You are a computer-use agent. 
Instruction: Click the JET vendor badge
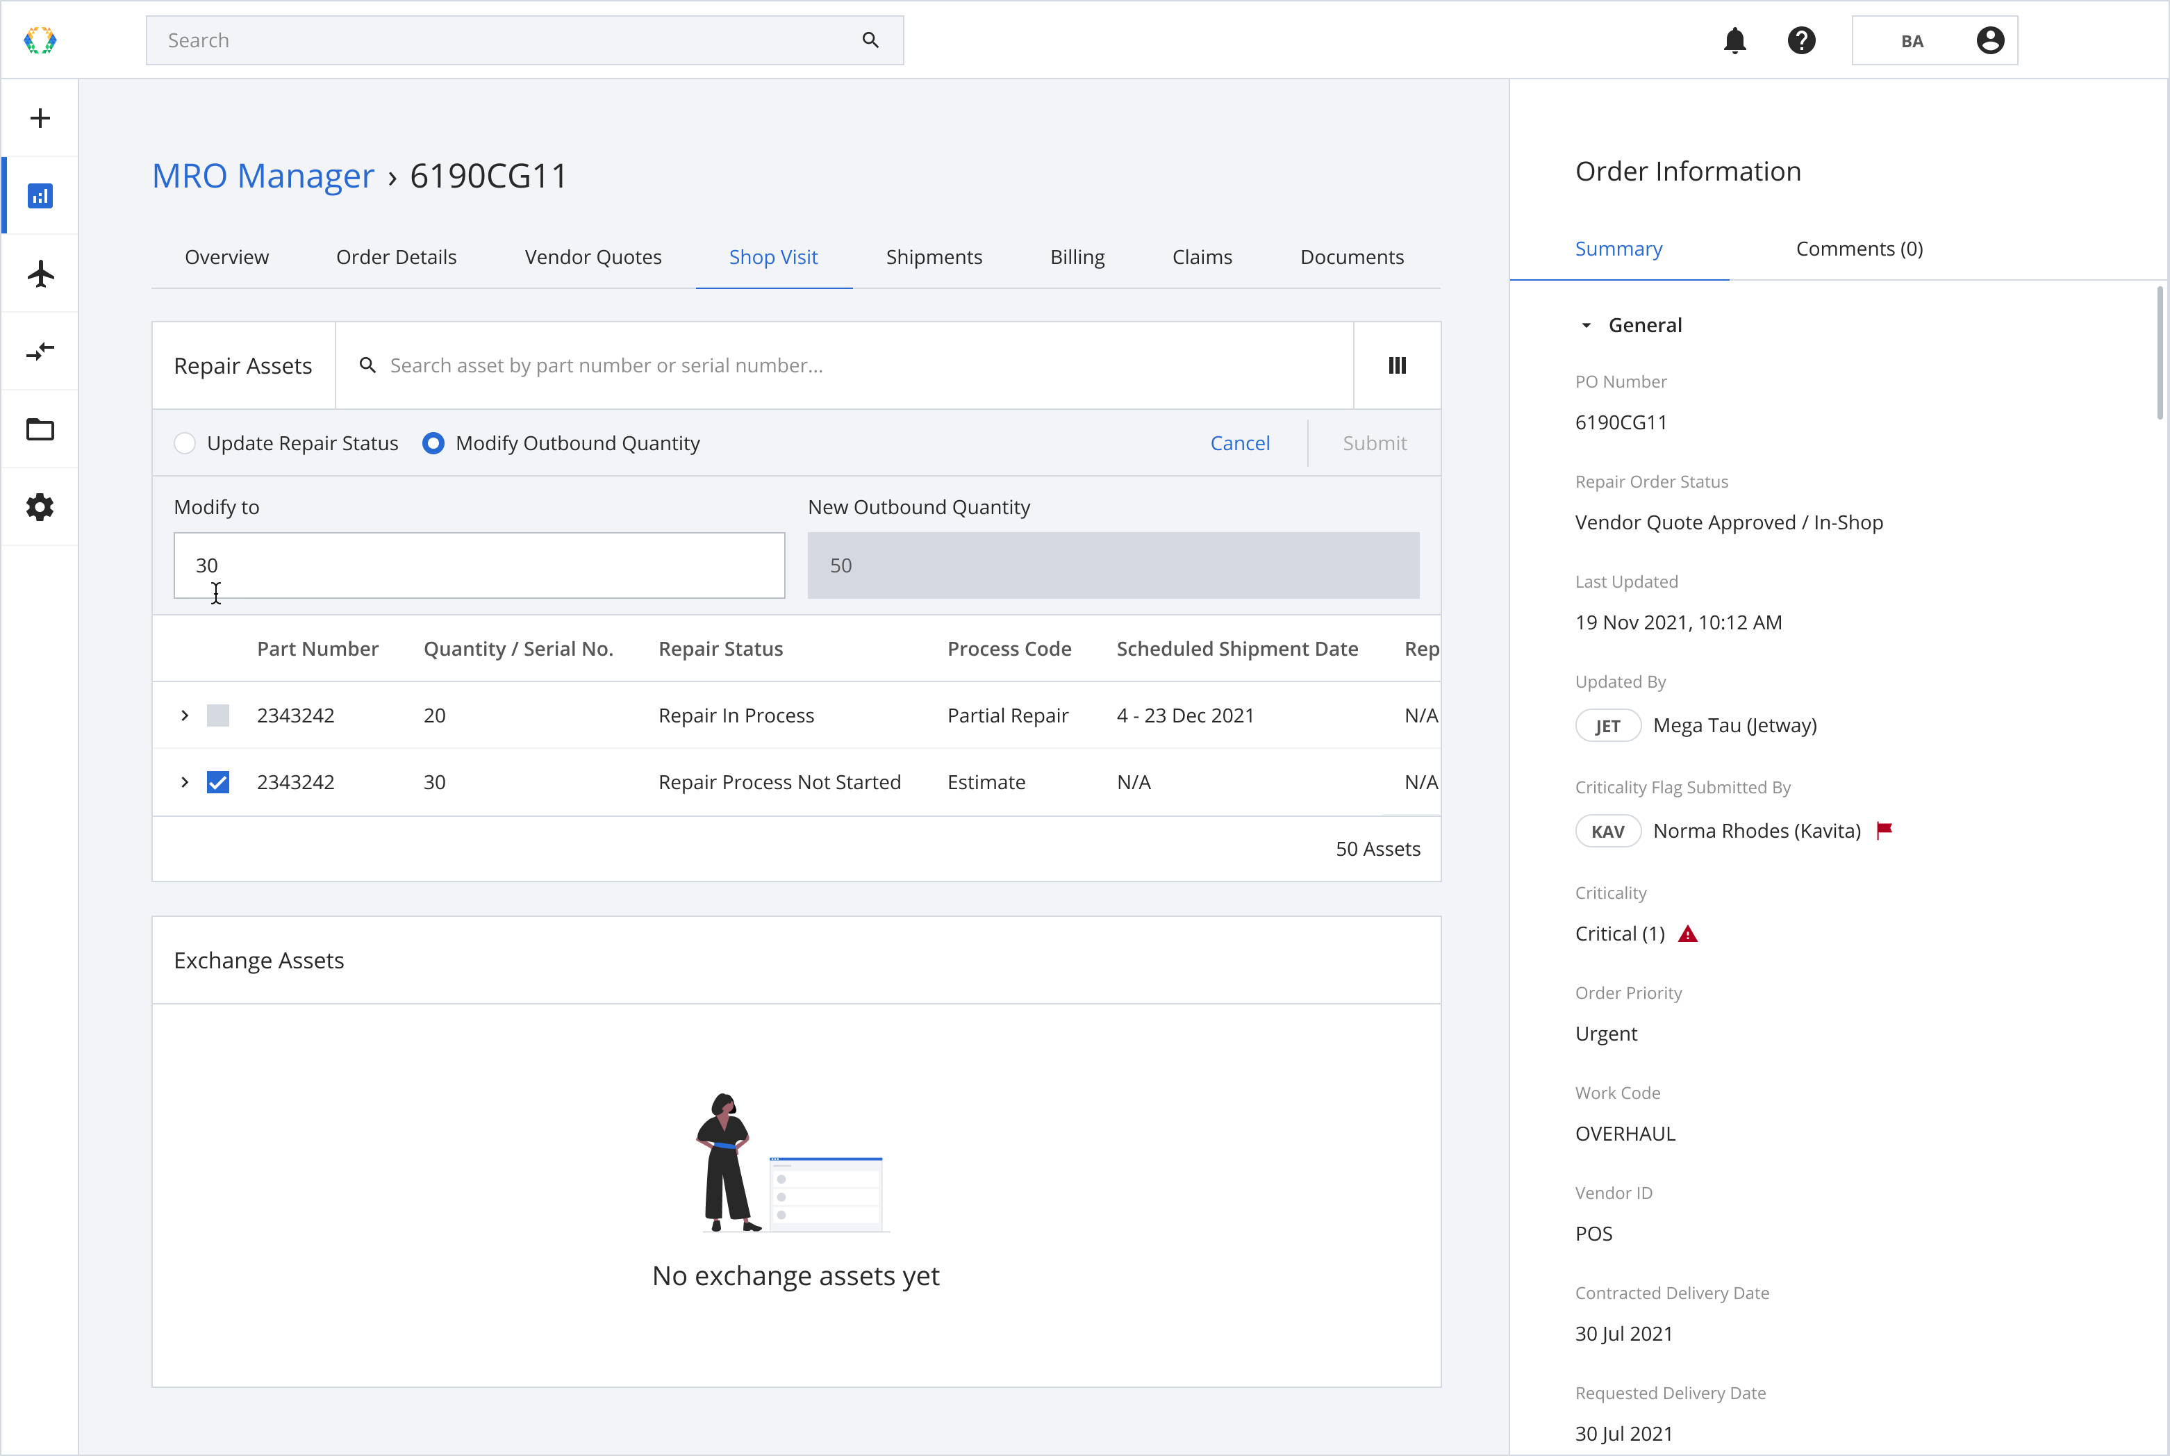tap(1608, 726)
